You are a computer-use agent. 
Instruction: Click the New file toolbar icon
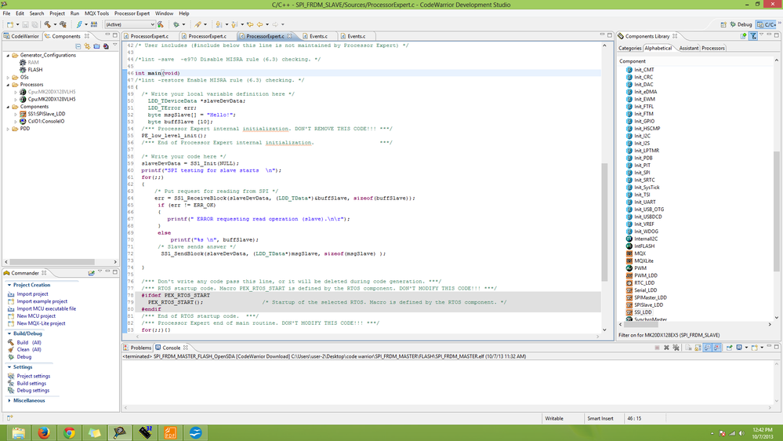click(x=10, y=24)
